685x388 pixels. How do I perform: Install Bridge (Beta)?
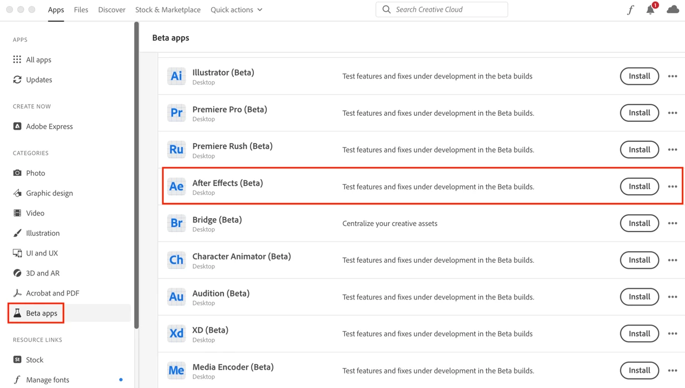[x=639, y=223]
